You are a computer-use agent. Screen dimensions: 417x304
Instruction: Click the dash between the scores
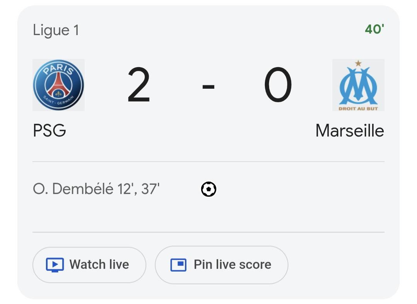click(x=208, y=86)
